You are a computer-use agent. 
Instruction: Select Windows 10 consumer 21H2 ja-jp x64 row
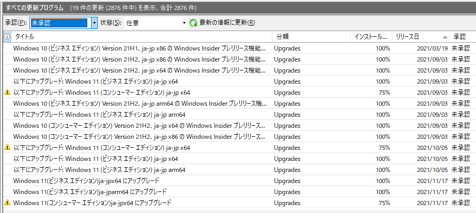(x=240, y=125)
